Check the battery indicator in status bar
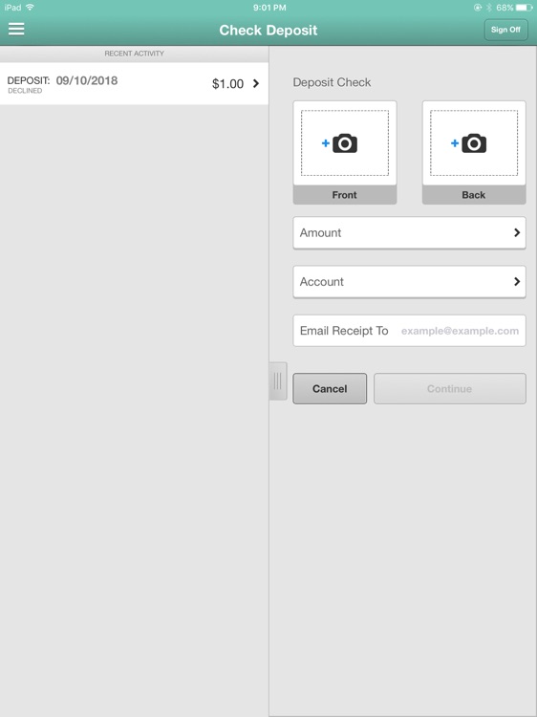Viewport: 537px width, 717px height. pos(524,8)
